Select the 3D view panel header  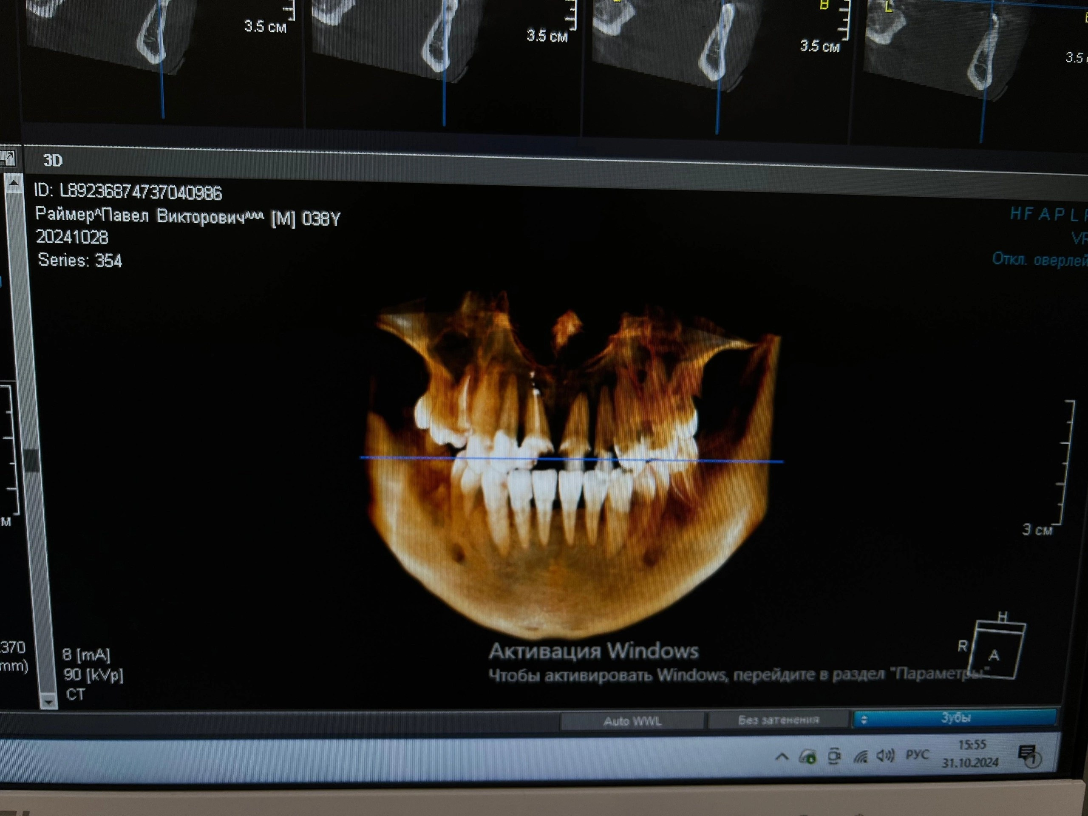[53, 161]
